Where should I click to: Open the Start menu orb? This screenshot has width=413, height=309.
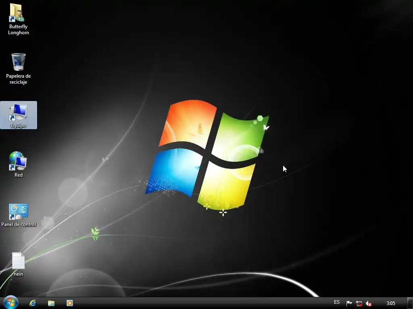click(10, 303)
